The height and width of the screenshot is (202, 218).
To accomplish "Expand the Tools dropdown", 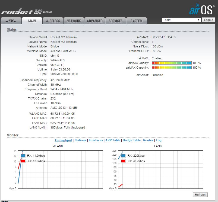I will (x=181, y=20).
